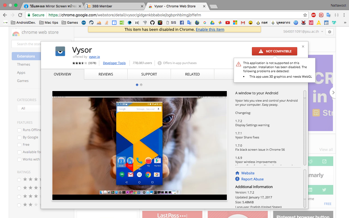349x218 pixels.
Task: Show next featured banner with the arrow
Action: pos(333,93)
